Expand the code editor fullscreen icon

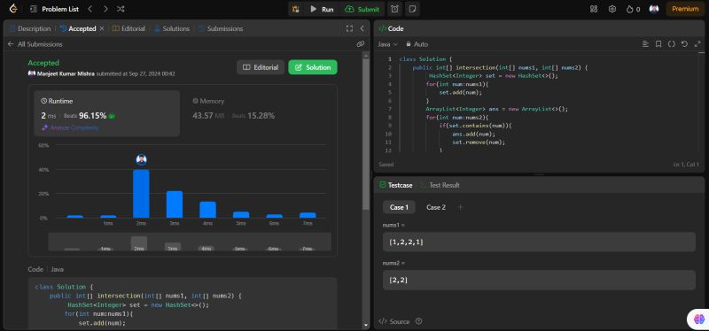697,44
